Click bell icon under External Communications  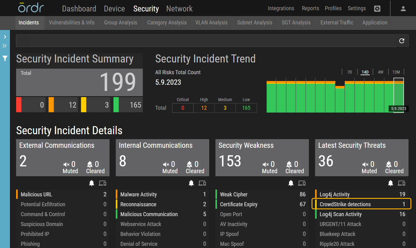click(x=91, y=183)
